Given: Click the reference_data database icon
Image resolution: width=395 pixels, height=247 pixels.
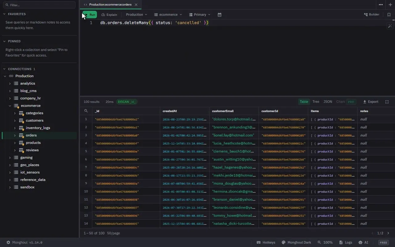Looking at the screenshot, I should click(16, 180).
